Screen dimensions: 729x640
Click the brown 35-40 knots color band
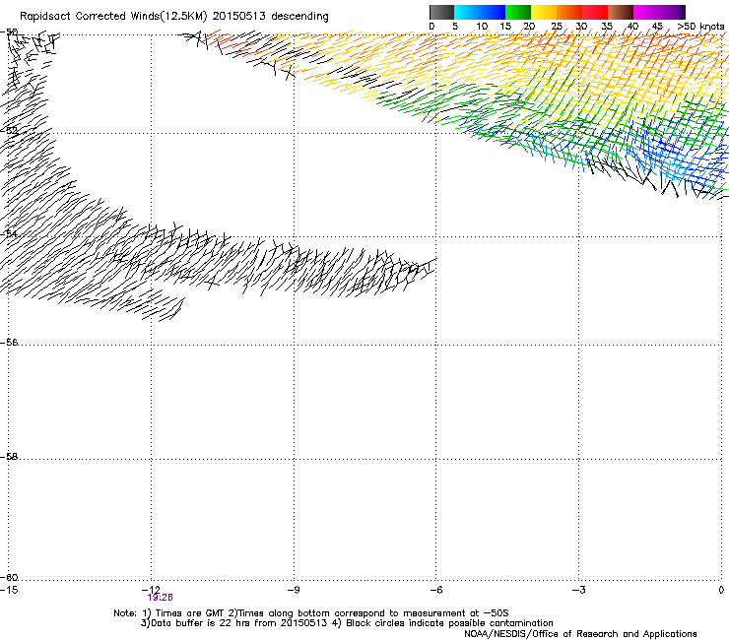(621, 12)
